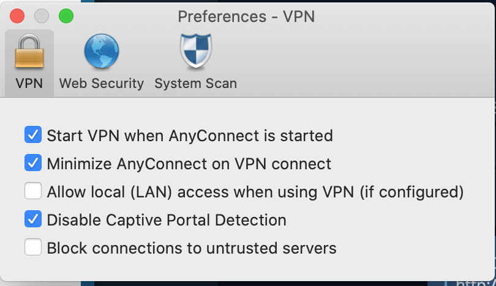Image resolution: width=496 pixels, height=286 pixels.
Task: Open the Web Security globe icon
Action: [x=101, y=53]
